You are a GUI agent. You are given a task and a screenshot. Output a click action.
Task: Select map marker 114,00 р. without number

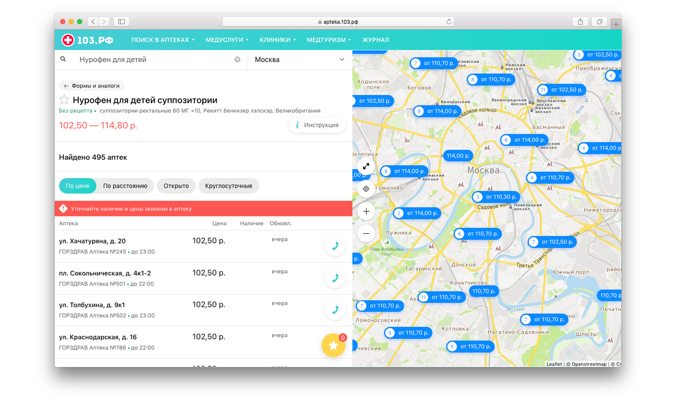458,156
